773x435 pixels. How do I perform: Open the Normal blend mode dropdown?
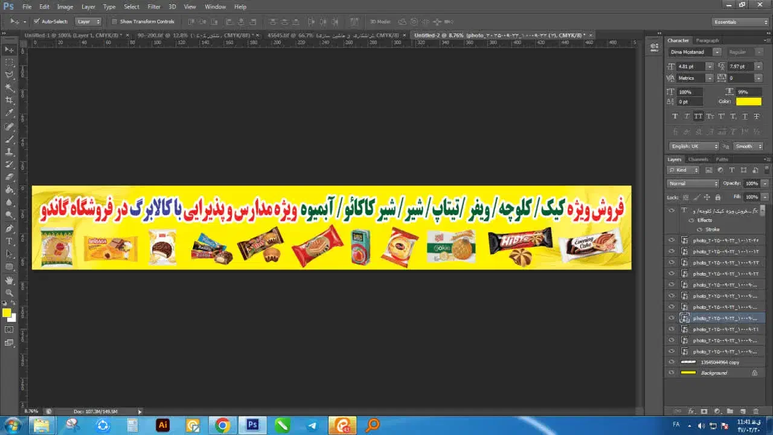click(x=693, y=183)
